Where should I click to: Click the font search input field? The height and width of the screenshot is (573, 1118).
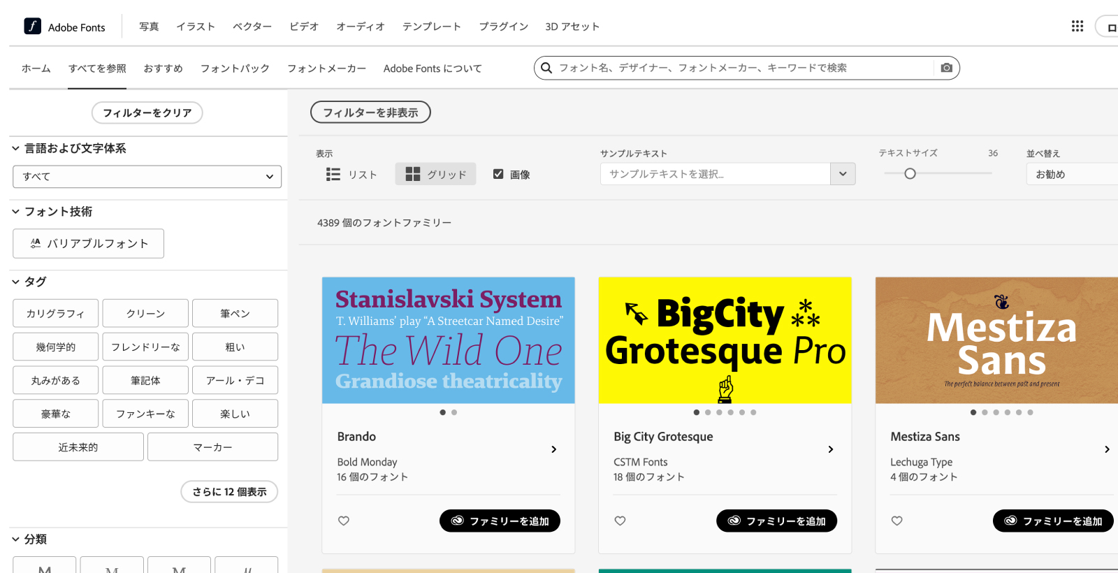coord(741,68)
